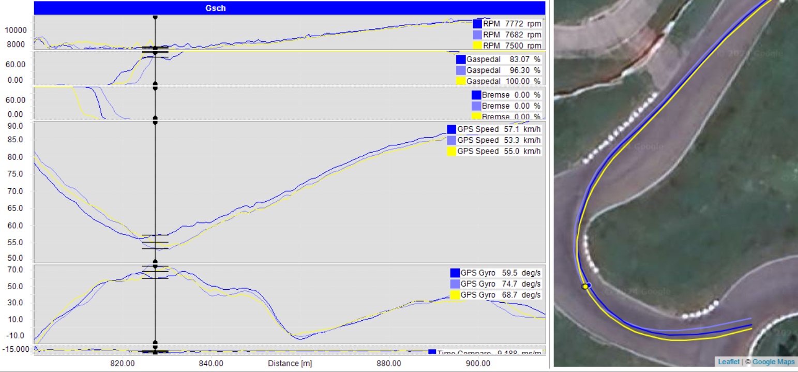Image resolution: width=798 pixels, height=372 pixels.
Task: Click the dark blue GPS Speed 57.1 swatch
Action: pyautogui.click(x=452, y=129)
